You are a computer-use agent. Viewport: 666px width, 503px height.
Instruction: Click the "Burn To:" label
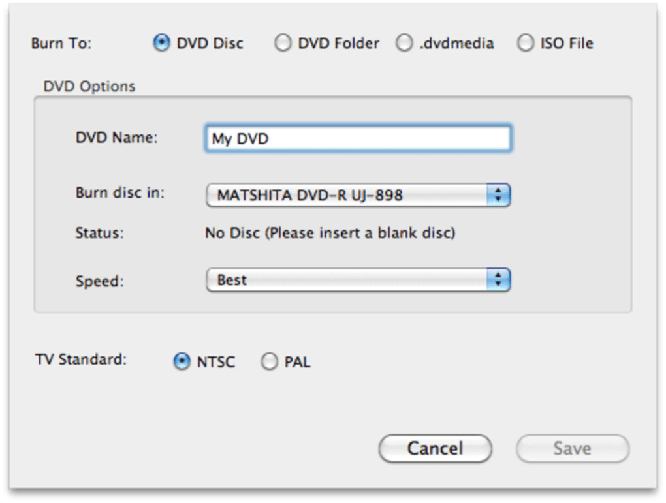point(61,44)
